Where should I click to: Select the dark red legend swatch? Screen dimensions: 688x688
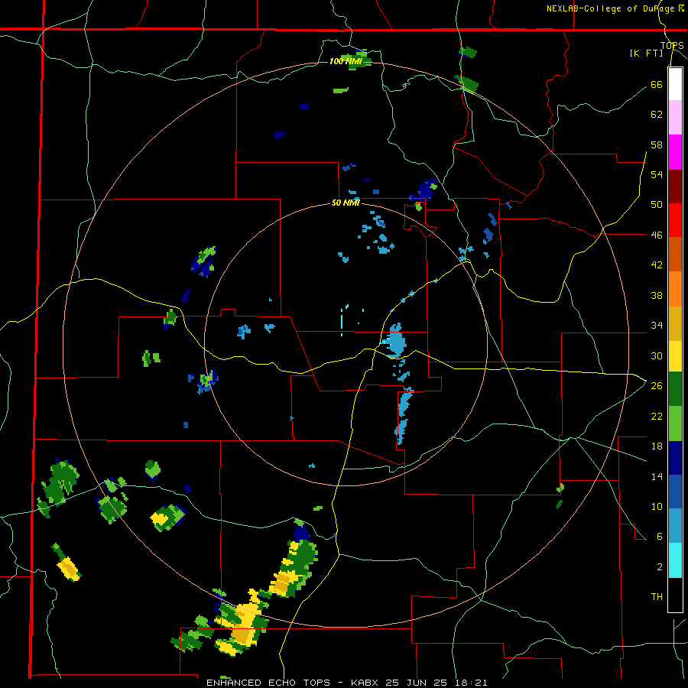pyautogui.click(x=675, y=187)
